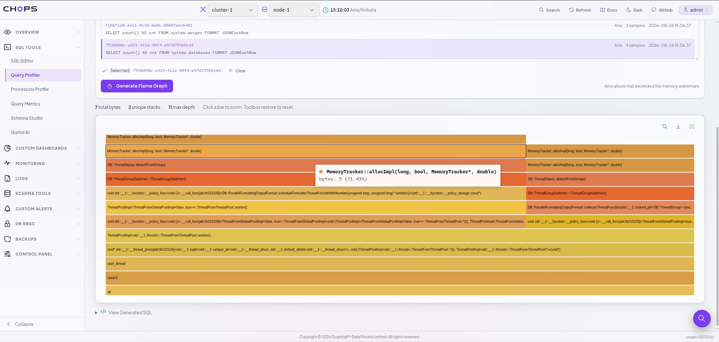
Task: Clear the selected query
Action: [x=237, y=71]
